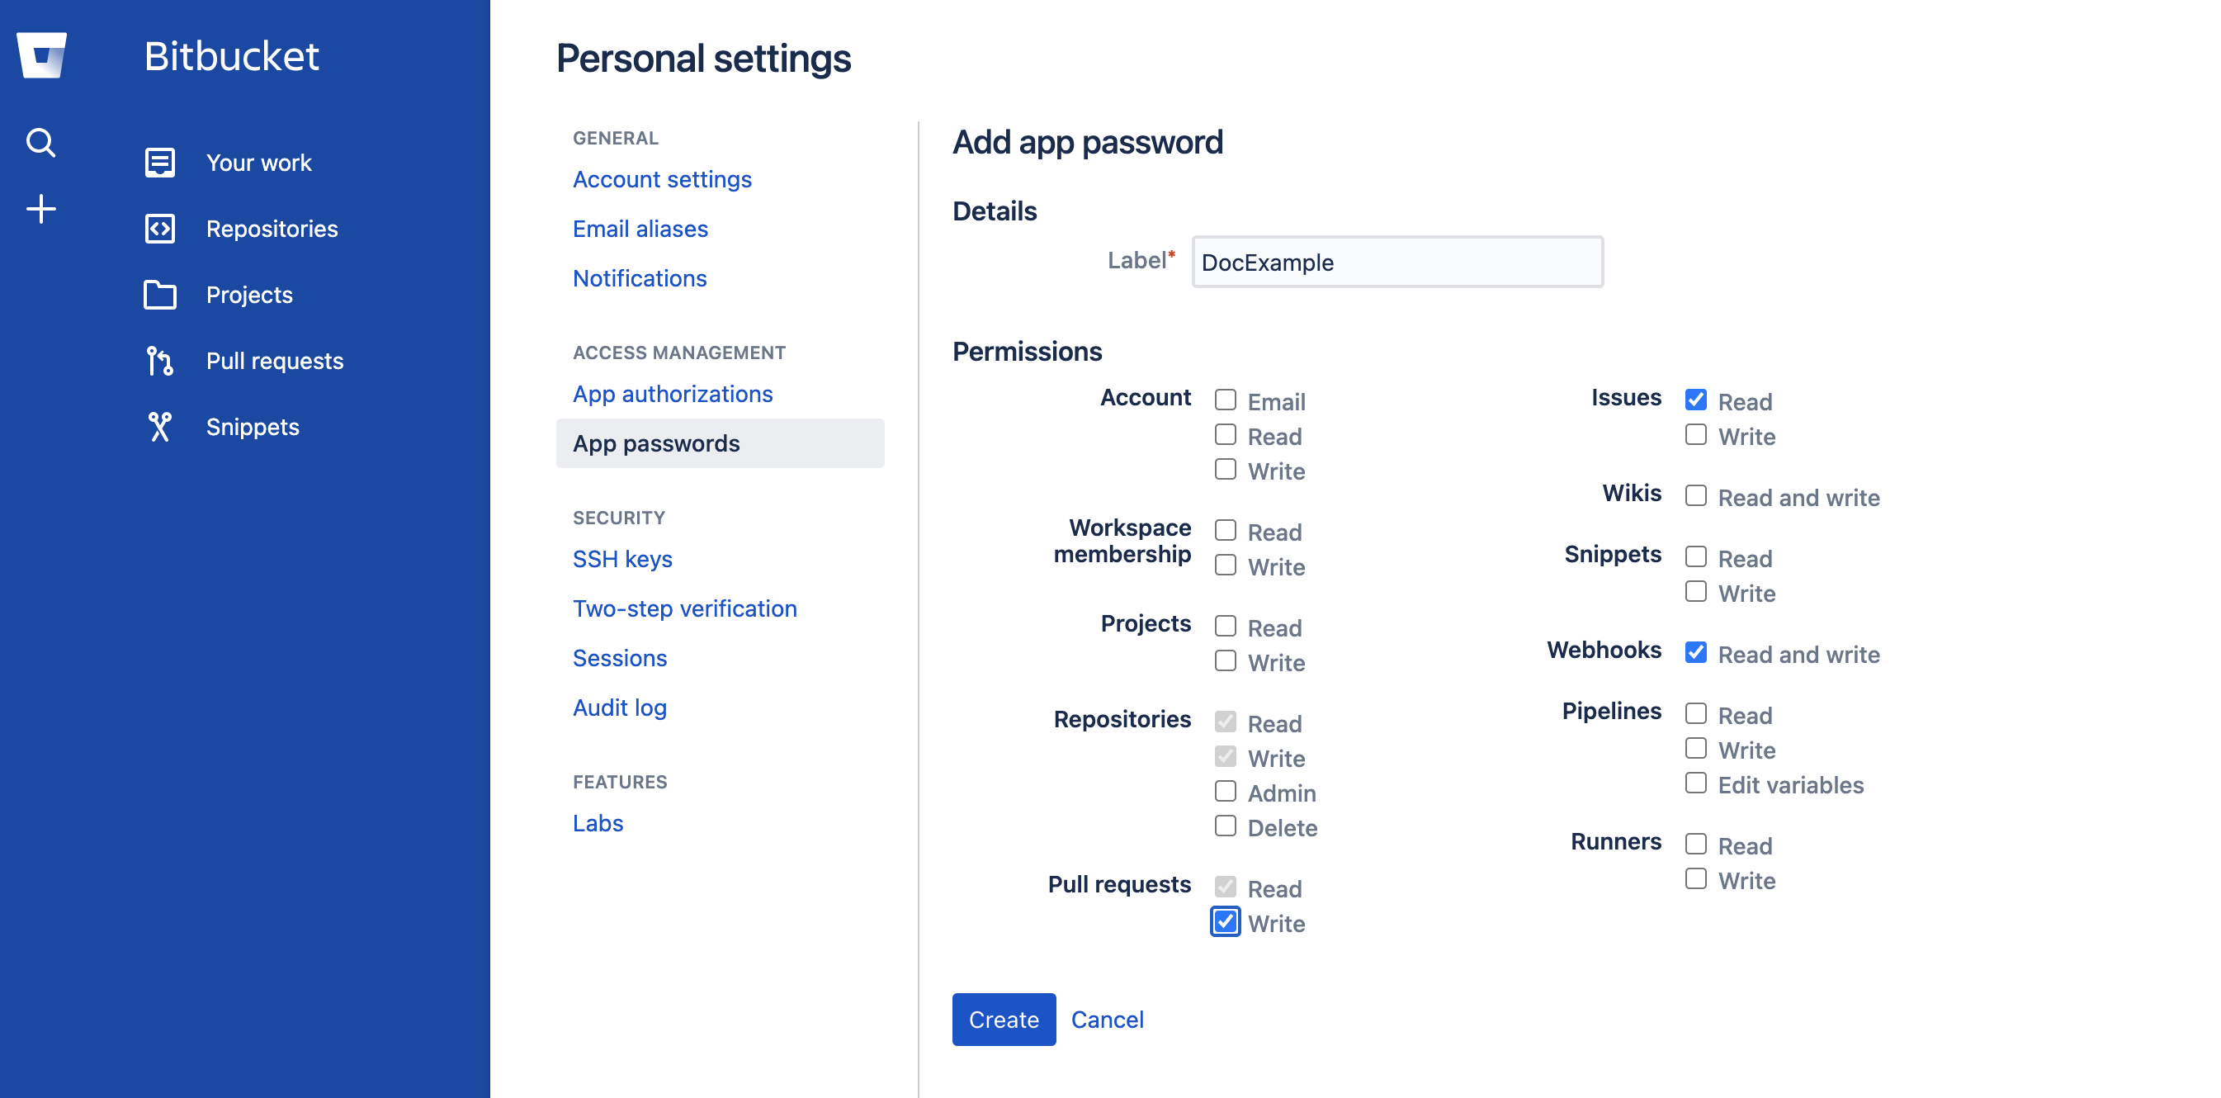Click the Your work sidebar icon
The width and height of the screenshot is (2221, 1098).
coord(159,163)
